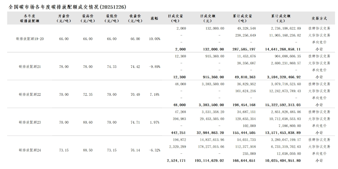Click the 最高价 column header
Screen dimensions: 338x169
(x=88, y=18)
